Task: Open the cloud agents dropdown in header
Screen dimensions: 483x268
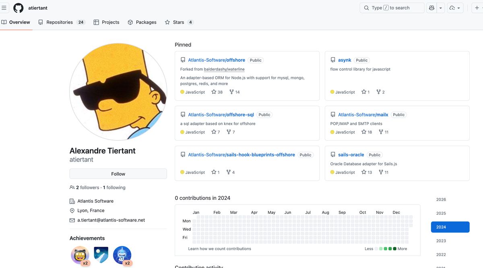Action: [455, 8]
